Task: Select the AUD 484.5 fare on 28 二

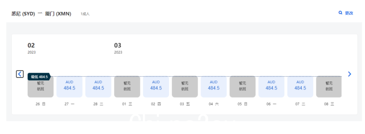Action: [98, 87]
